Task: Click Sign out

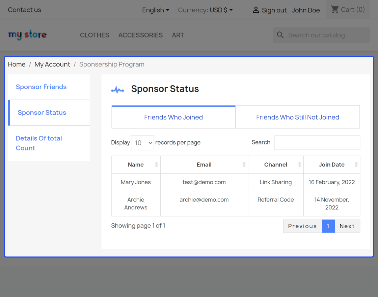Action: [x=274, y=10]
